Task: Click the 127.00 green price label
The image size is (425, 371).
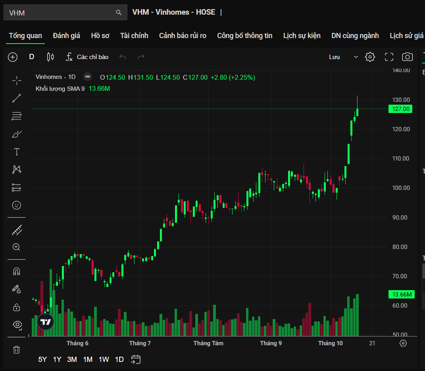Action: (x=400, y=109)
